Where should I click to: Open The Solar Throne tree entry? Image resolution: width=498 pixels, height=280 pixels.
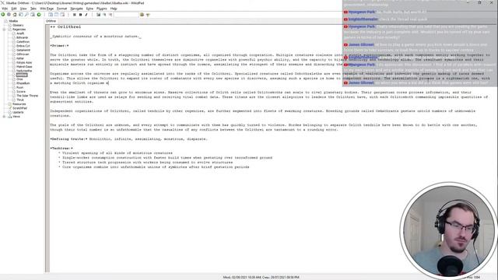coord(27,96)
